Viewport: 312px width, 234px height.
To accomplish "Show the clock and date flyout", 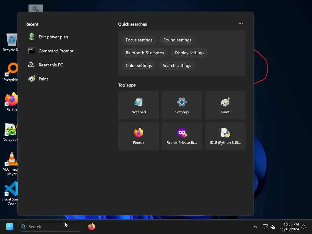I will (x=289, y=227).
